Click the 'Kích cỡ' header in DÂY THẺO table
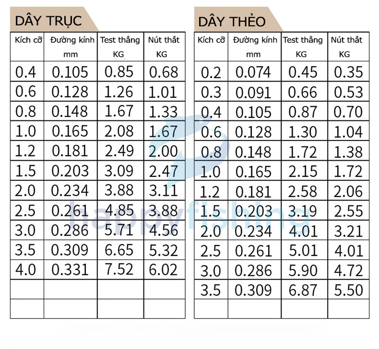379x349 pixels. click(211, 46)
